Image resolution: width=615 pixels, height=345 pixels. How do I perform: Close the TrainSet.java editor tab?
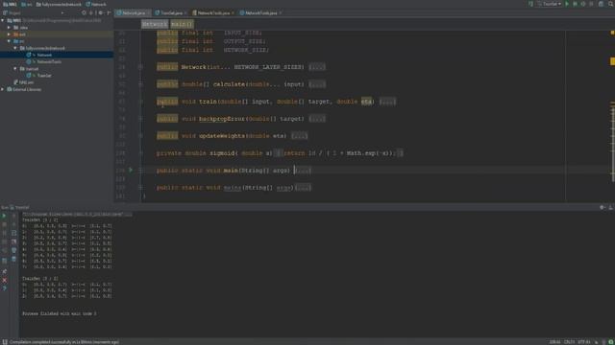point(185,12)
